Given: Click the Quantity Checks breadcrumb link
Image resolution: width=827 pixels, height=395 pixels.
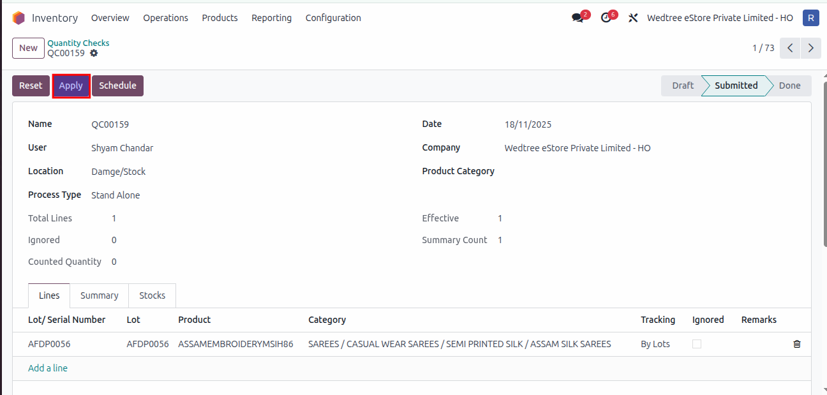Looking at the screenshot, I should coord(78,43).
